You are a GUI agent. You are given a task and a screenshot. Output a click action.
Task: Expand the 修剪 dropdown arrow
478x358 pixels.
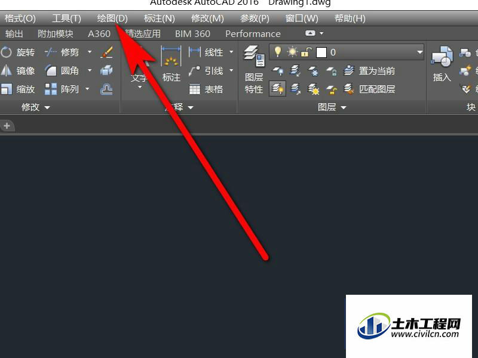[90, 52]
